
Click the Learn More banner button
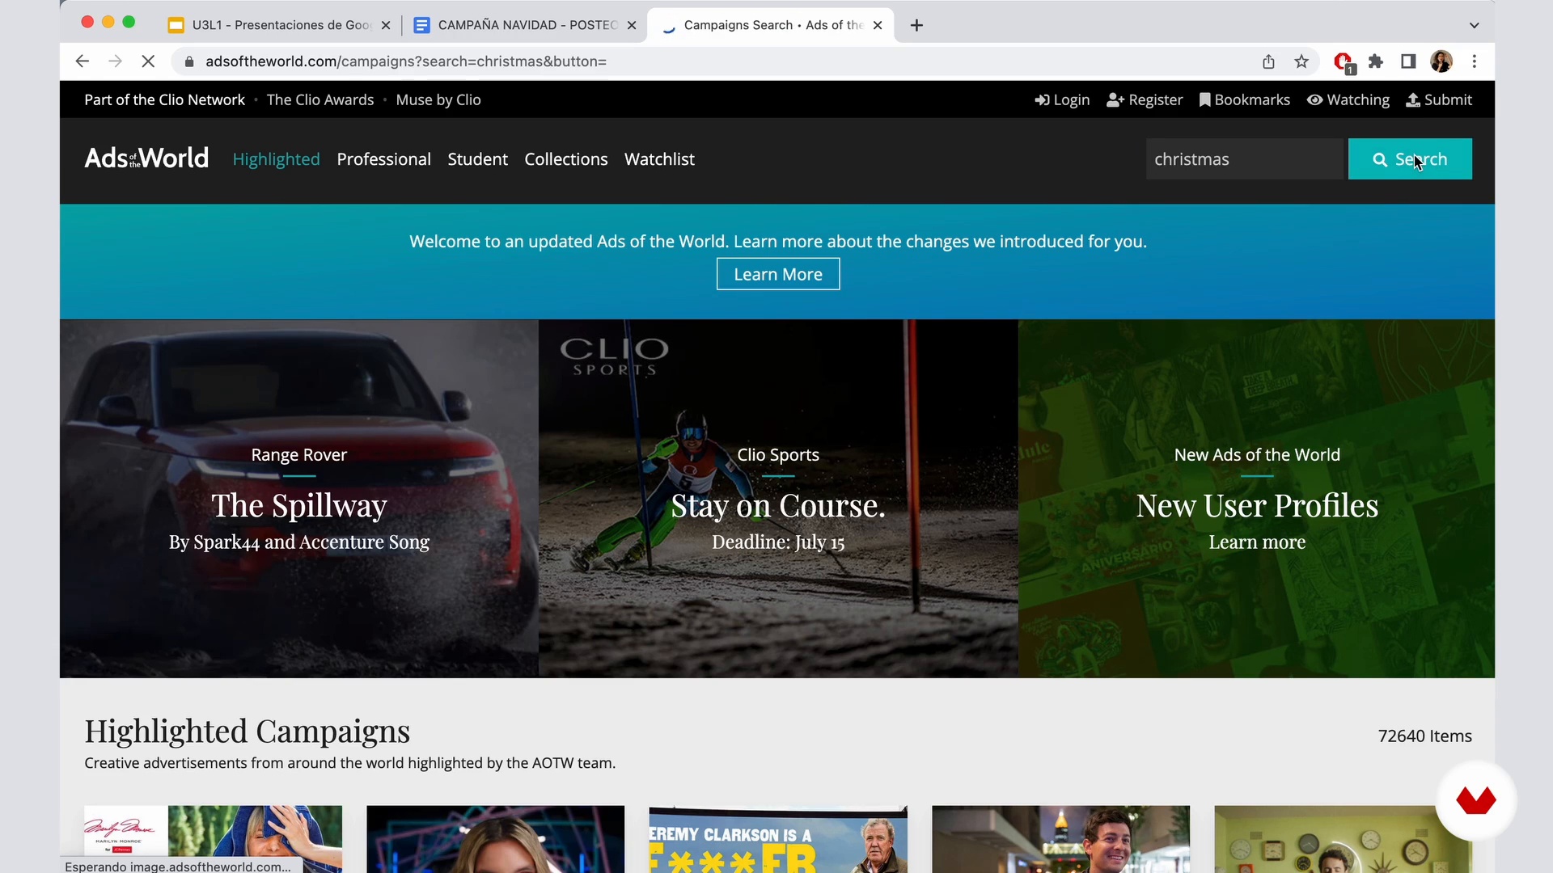(x=778, y=274)
